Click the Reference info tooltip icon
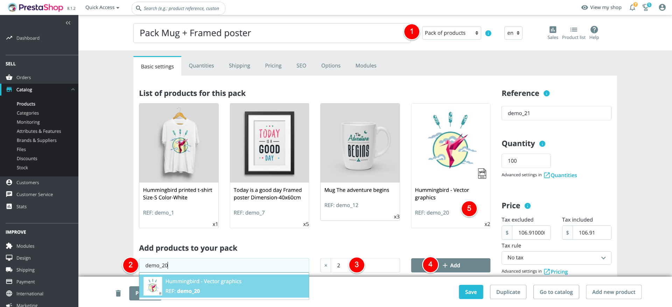672x307 pixels. 546,93
